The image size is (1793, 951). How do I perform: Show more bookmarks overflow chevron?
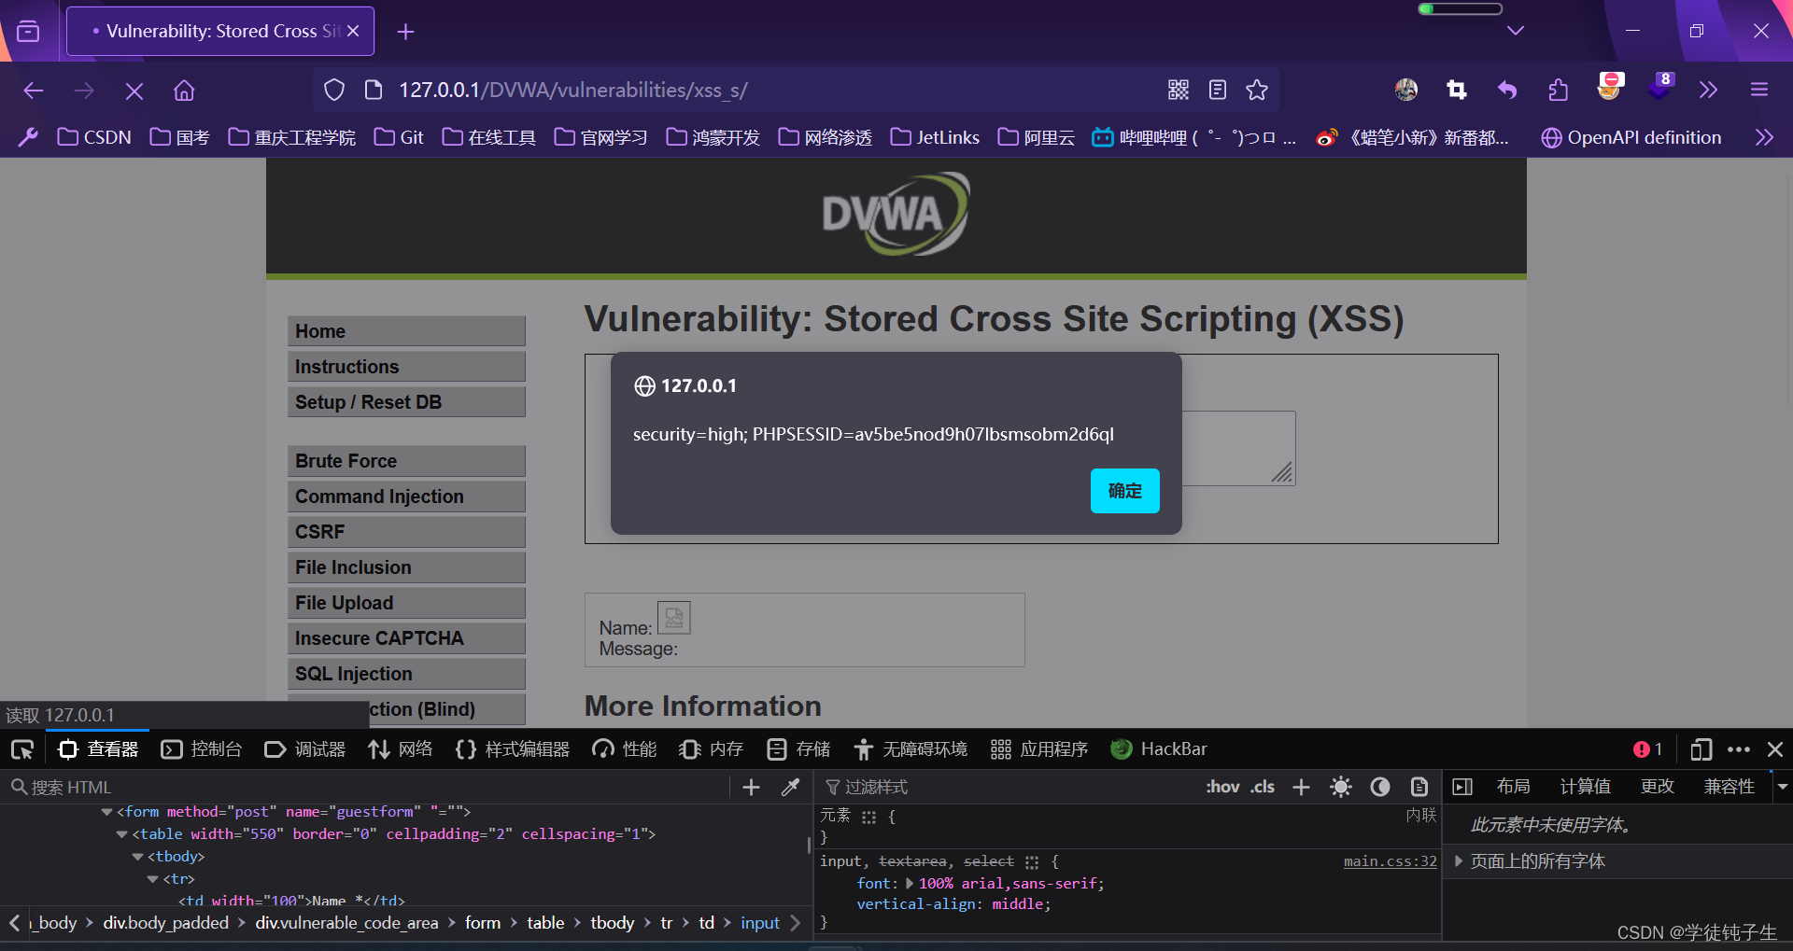click(1764, 137)
